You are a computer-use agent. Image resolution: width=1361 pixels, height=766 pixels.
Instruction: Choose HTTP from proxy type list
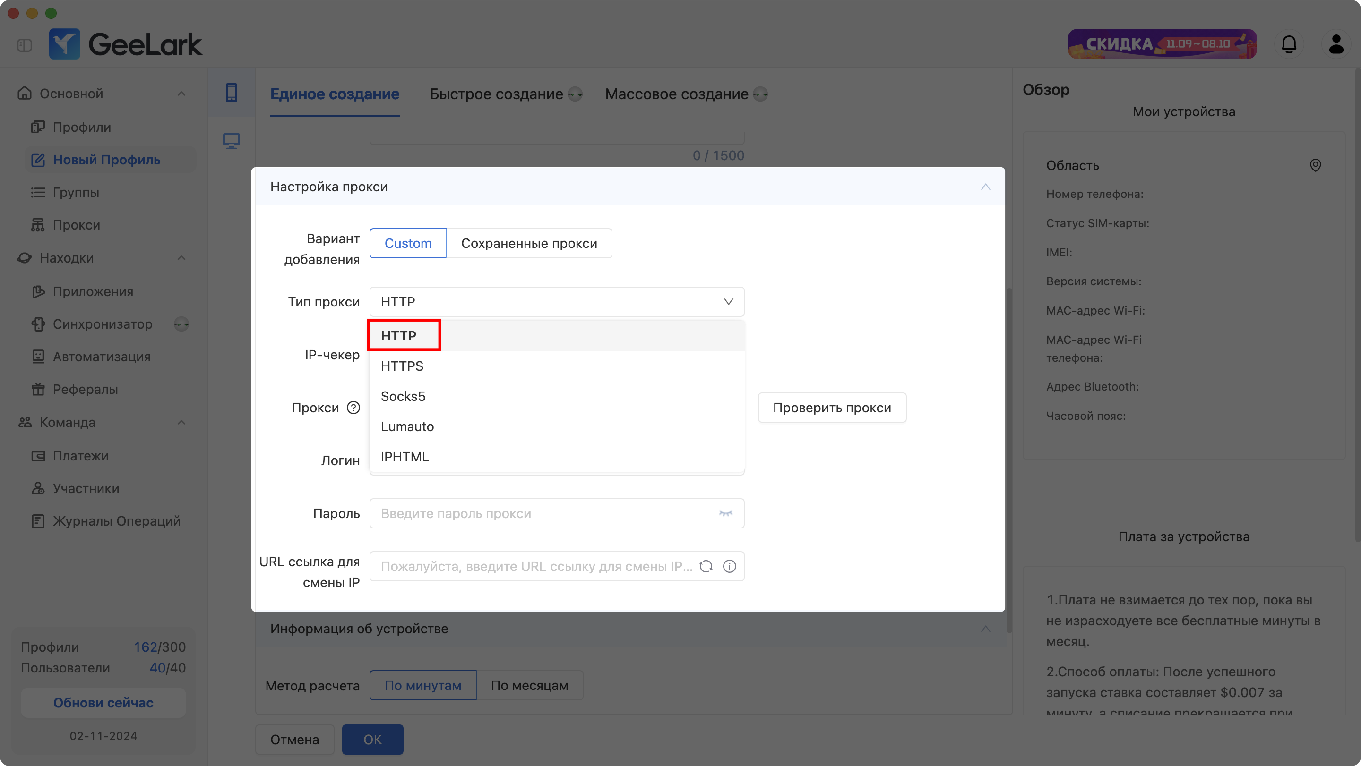(x=557, y=336)
